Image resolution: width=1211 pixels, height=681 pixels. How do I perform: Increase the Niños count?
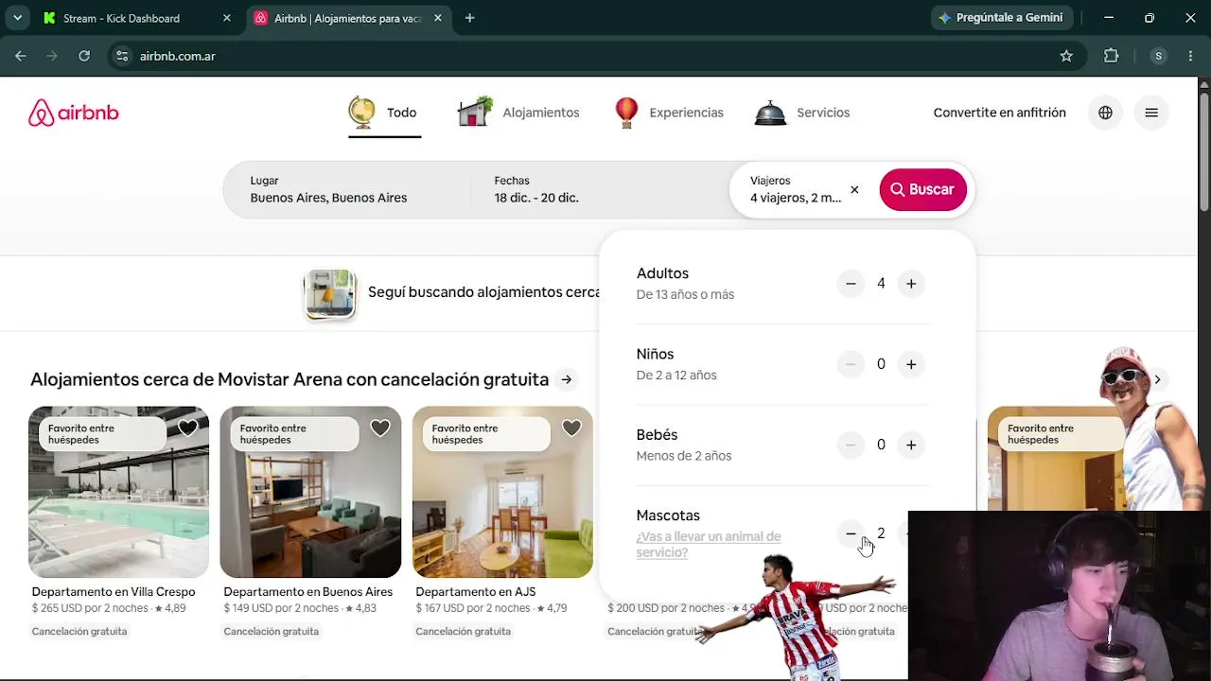pos(911,364)
